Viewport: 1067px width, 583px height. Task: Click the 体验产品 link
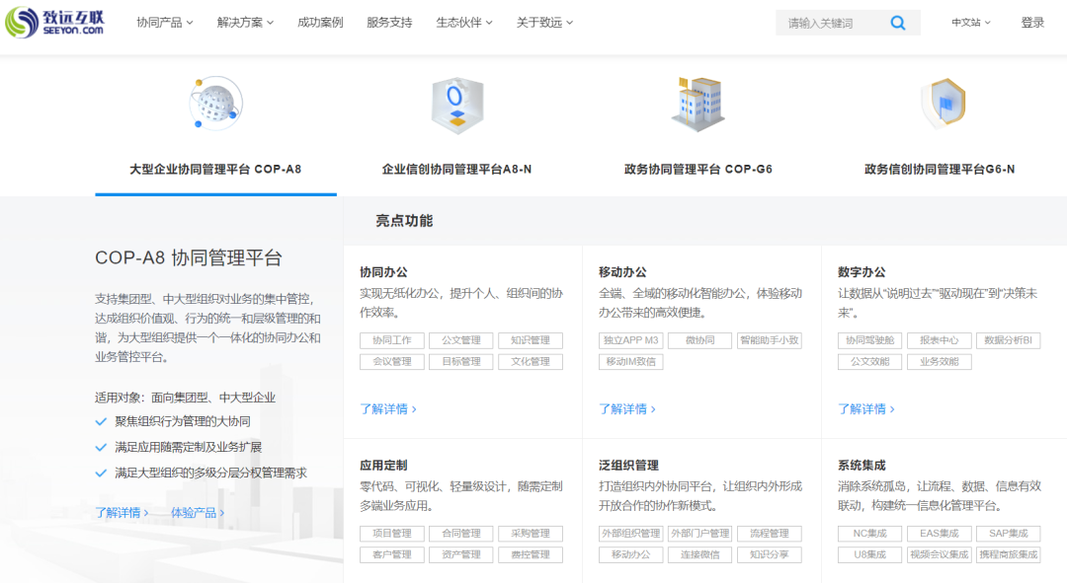click(198, 512)
